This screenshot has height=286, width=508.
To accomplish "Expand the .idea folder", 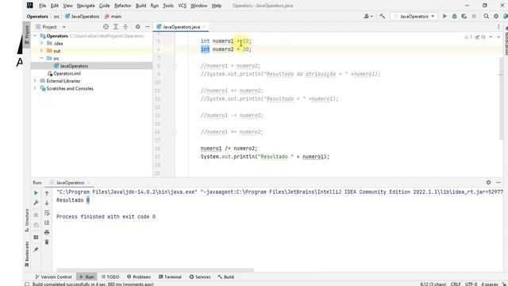I will pos(42,43).
